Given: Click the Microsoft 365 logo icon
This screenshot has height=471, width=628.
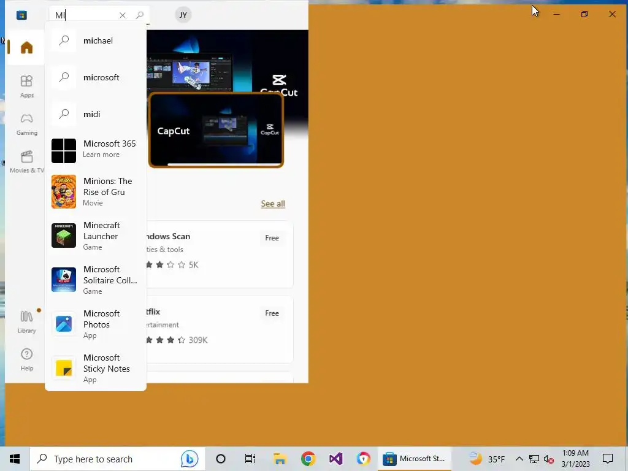Looking at the screenshot, I should [64, 151].
